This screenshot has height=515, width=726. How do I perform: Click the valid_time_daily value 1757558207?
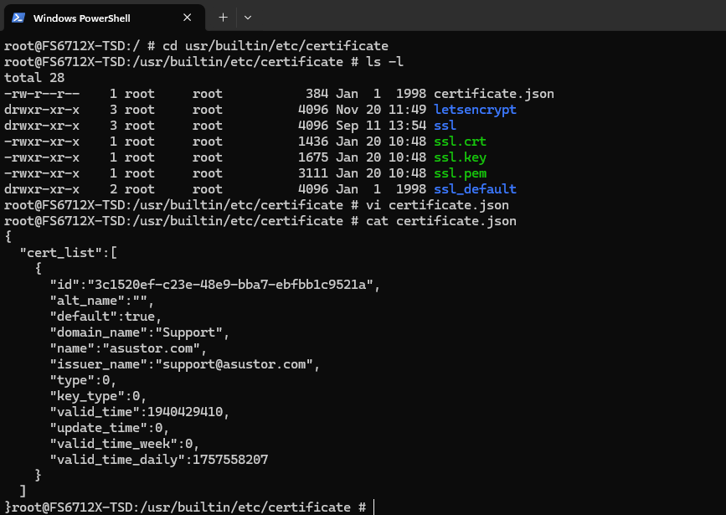pyautogui.click(x=229, y=460)
